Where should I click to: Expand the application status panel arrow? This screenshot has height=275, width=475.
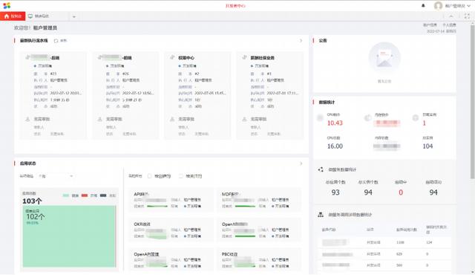tap(301, 164)
